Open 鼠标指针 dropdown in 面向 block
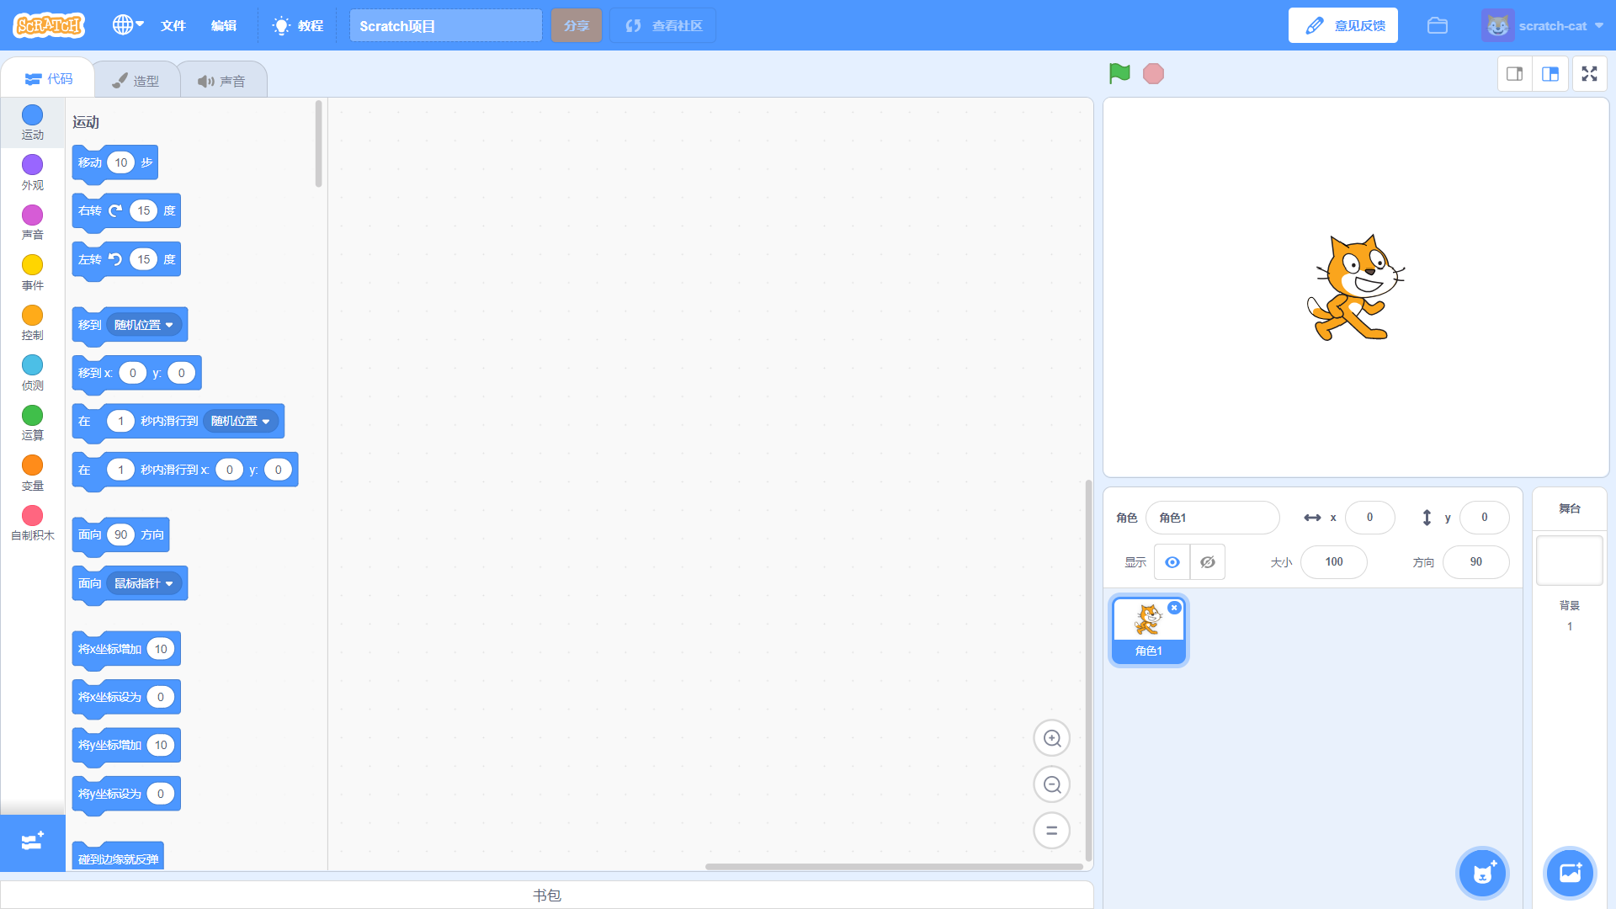Screen dimensions: 1616x909 [144, 583]
